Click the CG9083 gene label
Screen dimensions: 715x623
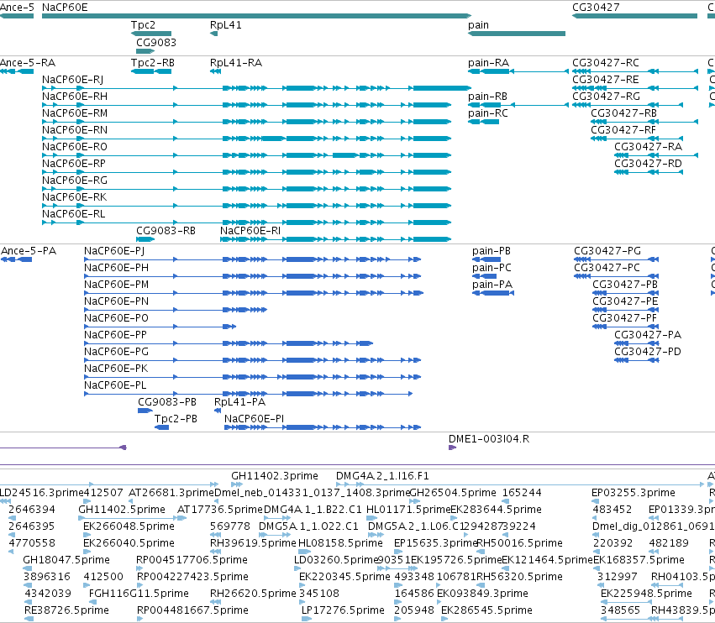click(x=156, y=42)
